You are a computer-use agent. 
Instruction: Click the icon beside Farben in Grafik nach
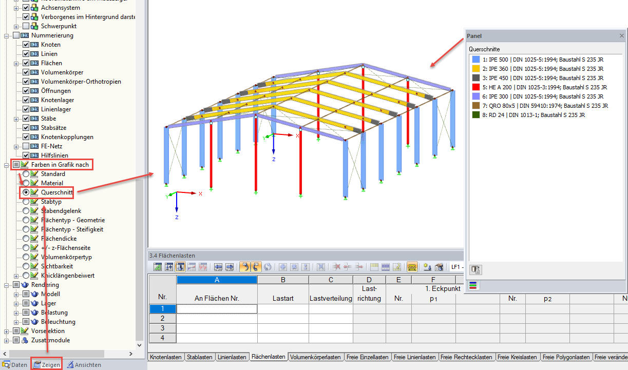point(25,165)
